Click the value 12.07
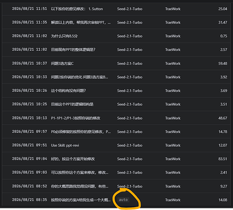The width and height of the screenshot is (233, 210). (x=223, y=145)
